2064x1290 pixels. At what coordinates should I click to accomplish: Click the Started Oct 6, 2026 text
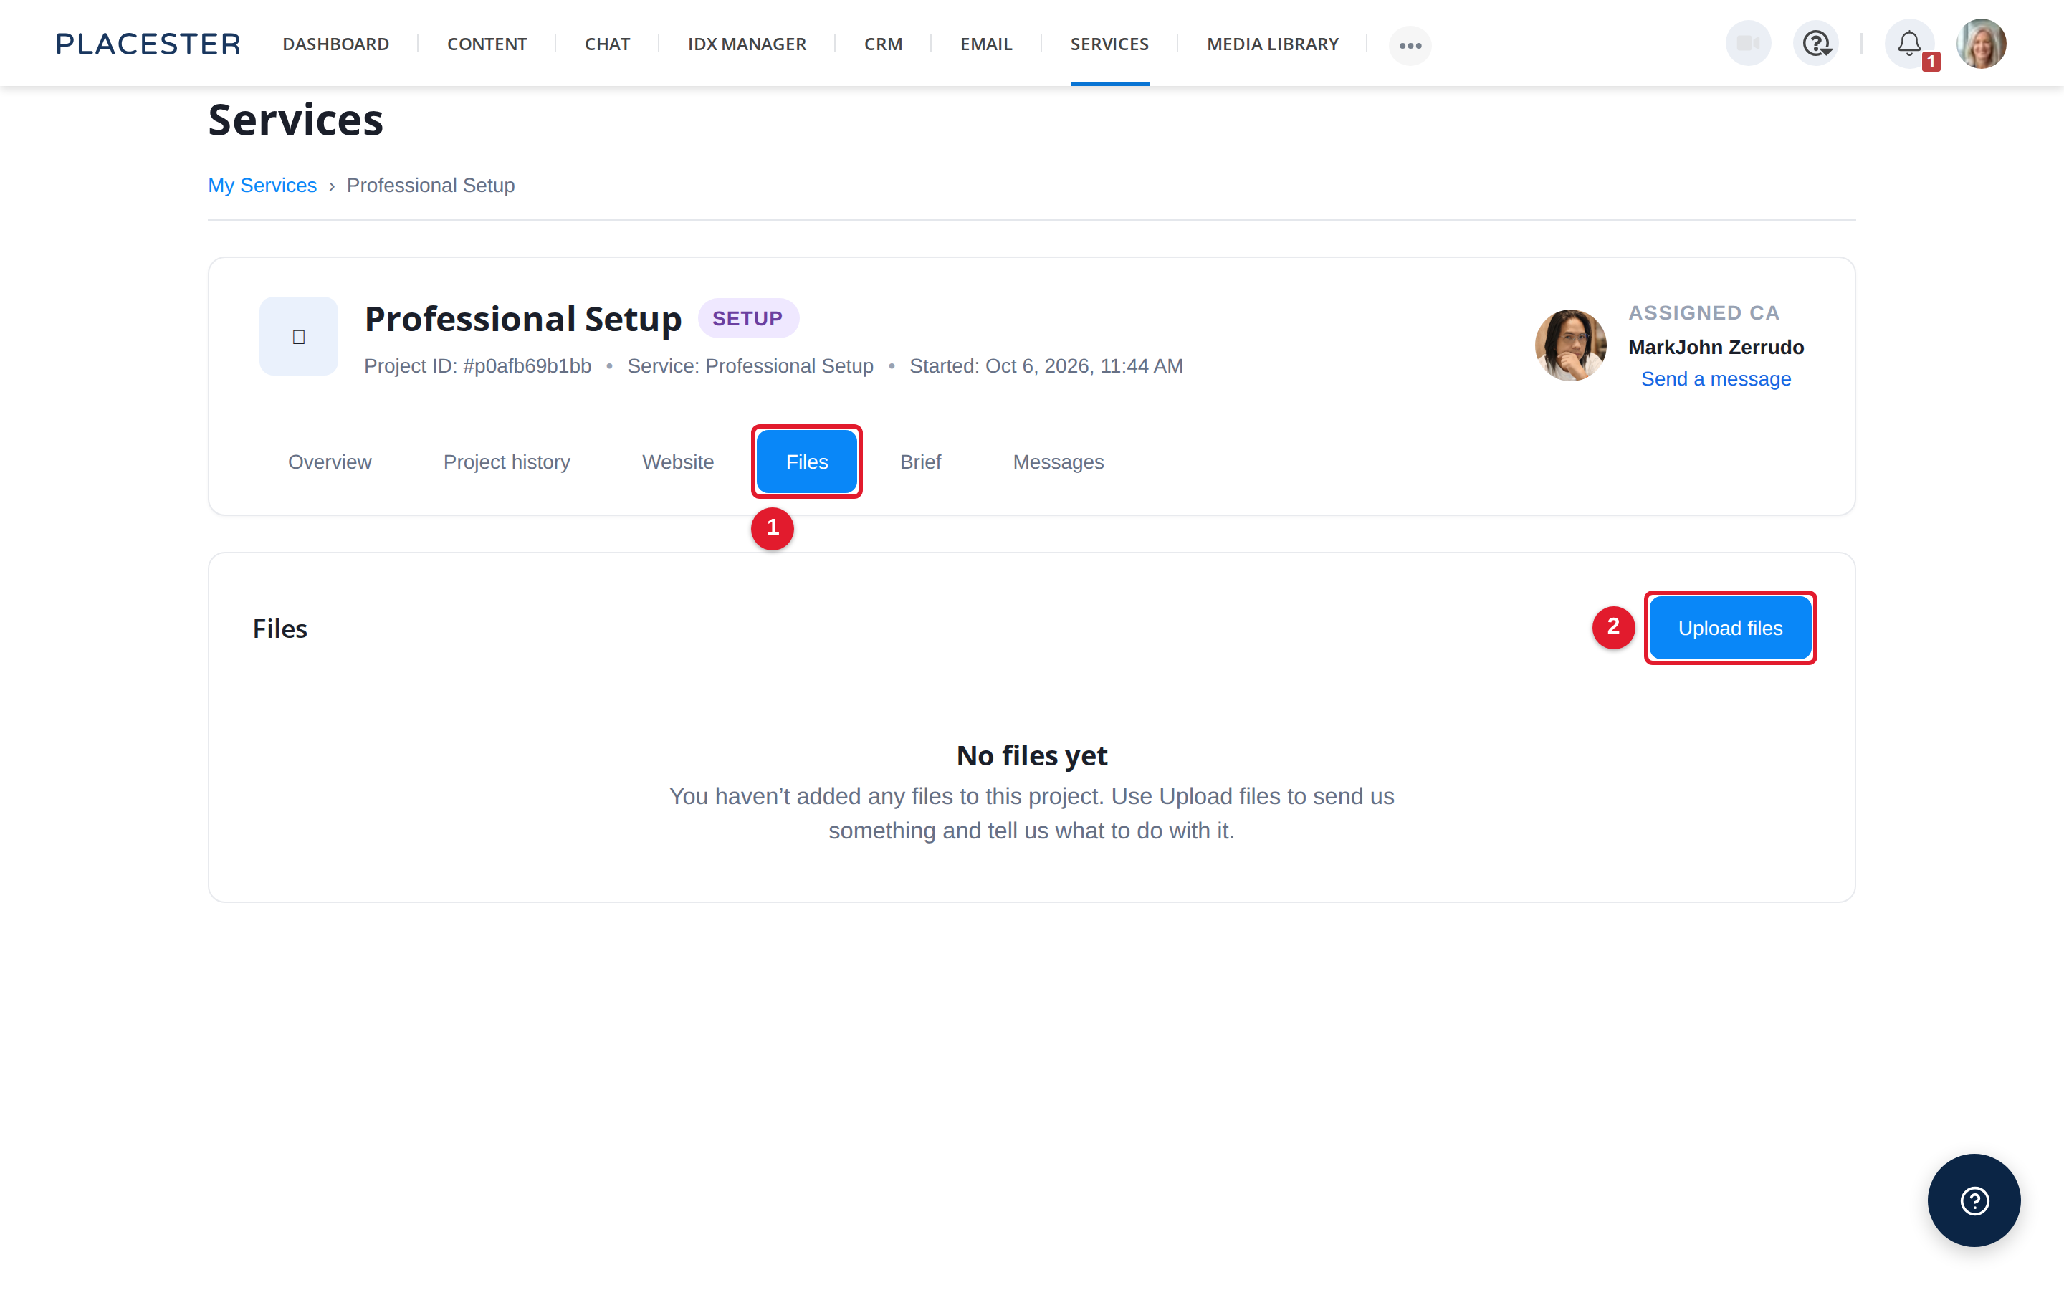[x=1046, y=366]
